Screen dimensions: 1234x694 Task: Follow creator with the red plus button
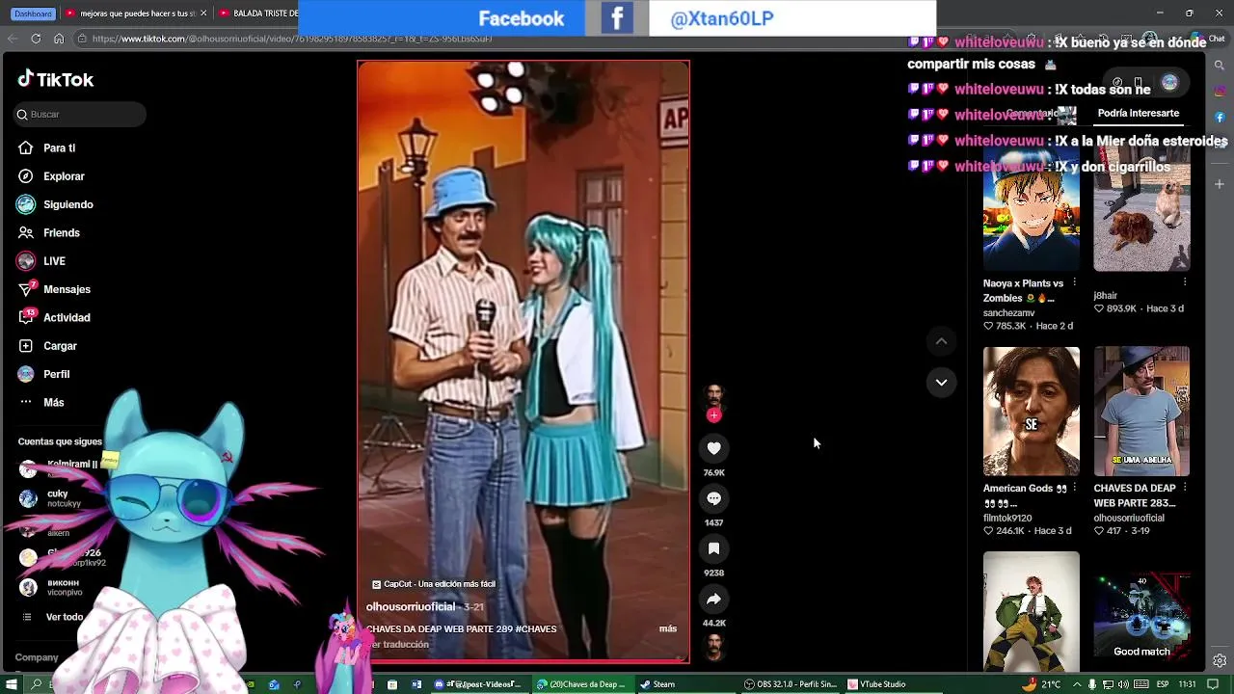713,415
